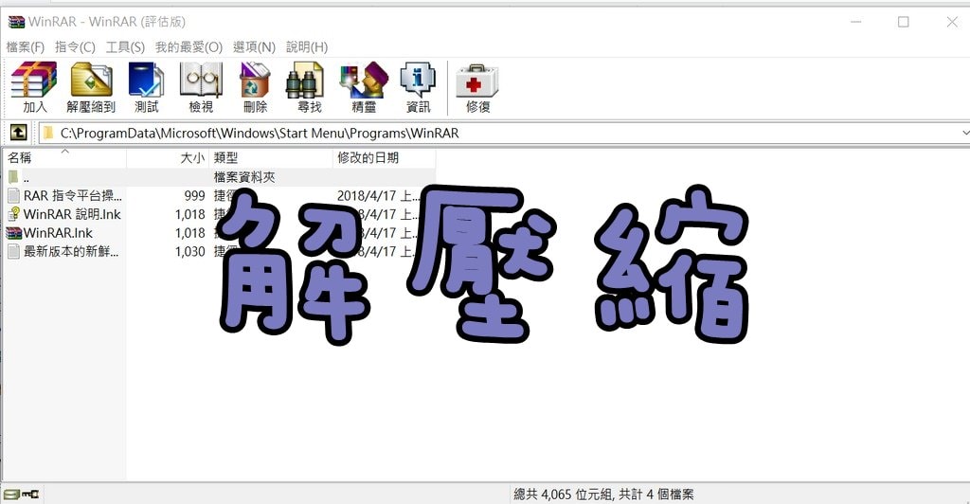Click the 修復 (Repair) first-aid icon
This screenshot has width=970, height=504.
click(477, 81)
